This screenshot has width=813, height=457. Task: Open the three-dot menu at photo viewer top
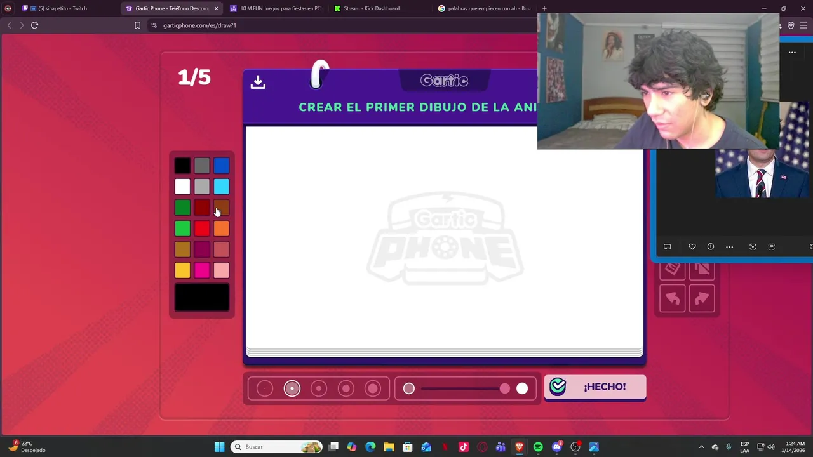[792, 52]
